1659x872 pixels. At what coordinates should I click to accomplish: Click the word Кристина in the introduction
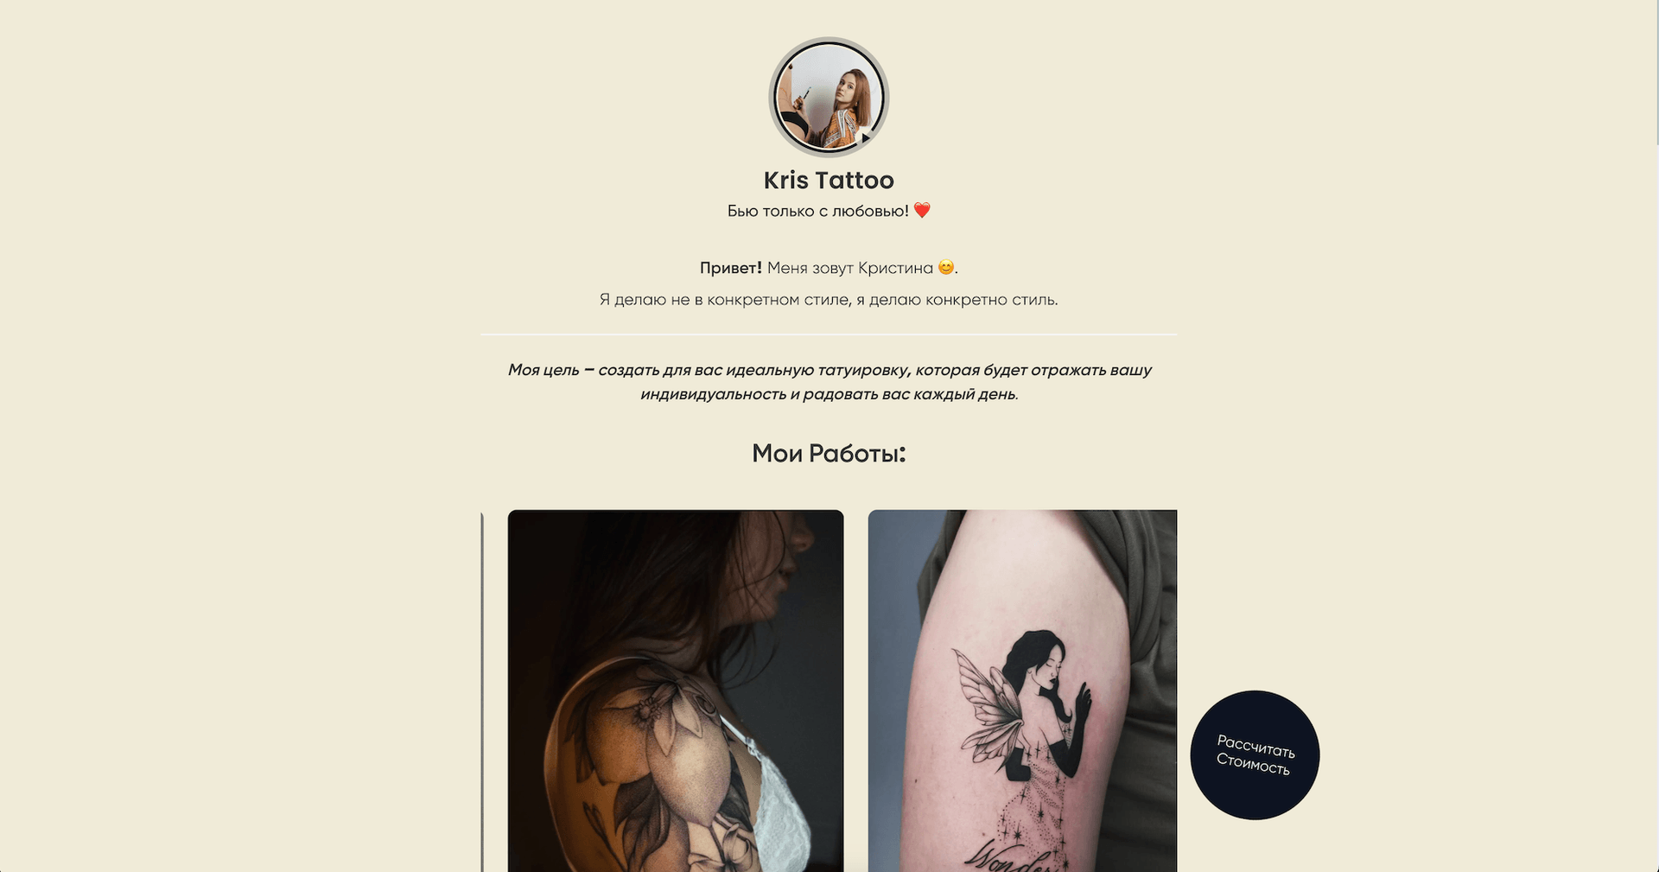[x=895, y=268]
